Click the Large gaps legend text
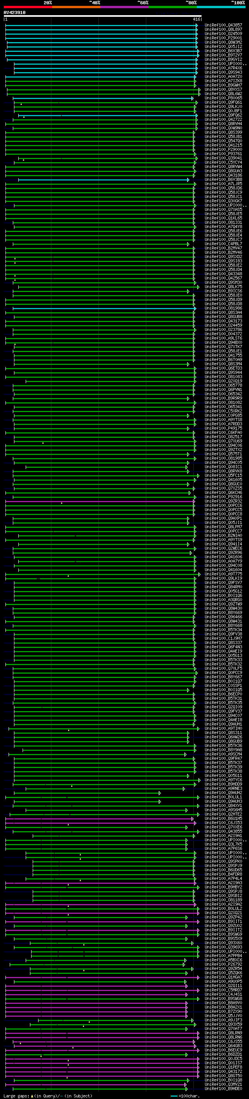The width and height of the screenshot is (249, 1099). coord(48,1096)
